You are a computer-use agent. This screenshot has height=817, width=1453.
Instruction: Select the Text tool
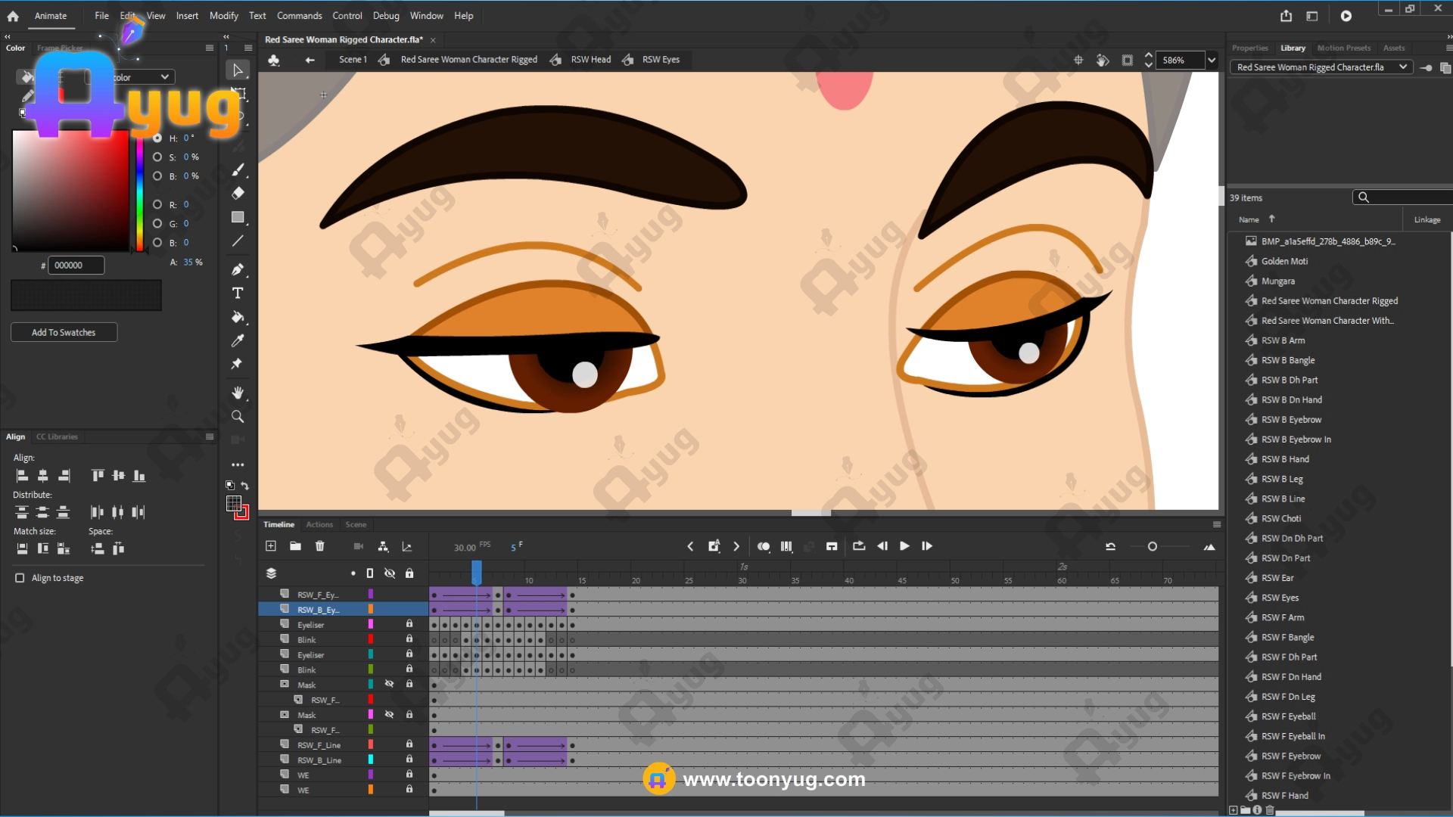(x=238, y=293)
